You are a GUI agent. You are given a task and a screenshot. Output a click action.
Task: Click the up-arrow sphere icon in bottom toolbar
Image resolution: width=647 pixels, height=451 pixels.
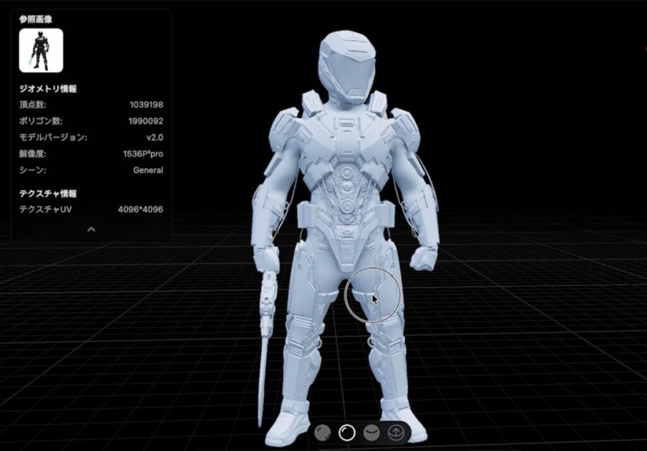point(396,432)
